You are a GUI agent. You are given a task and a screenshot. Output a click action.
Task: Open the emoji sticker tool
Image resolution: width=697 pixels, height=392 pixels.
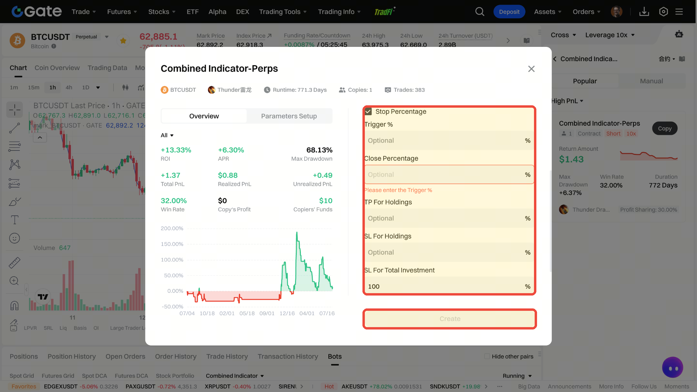point(15,238)
